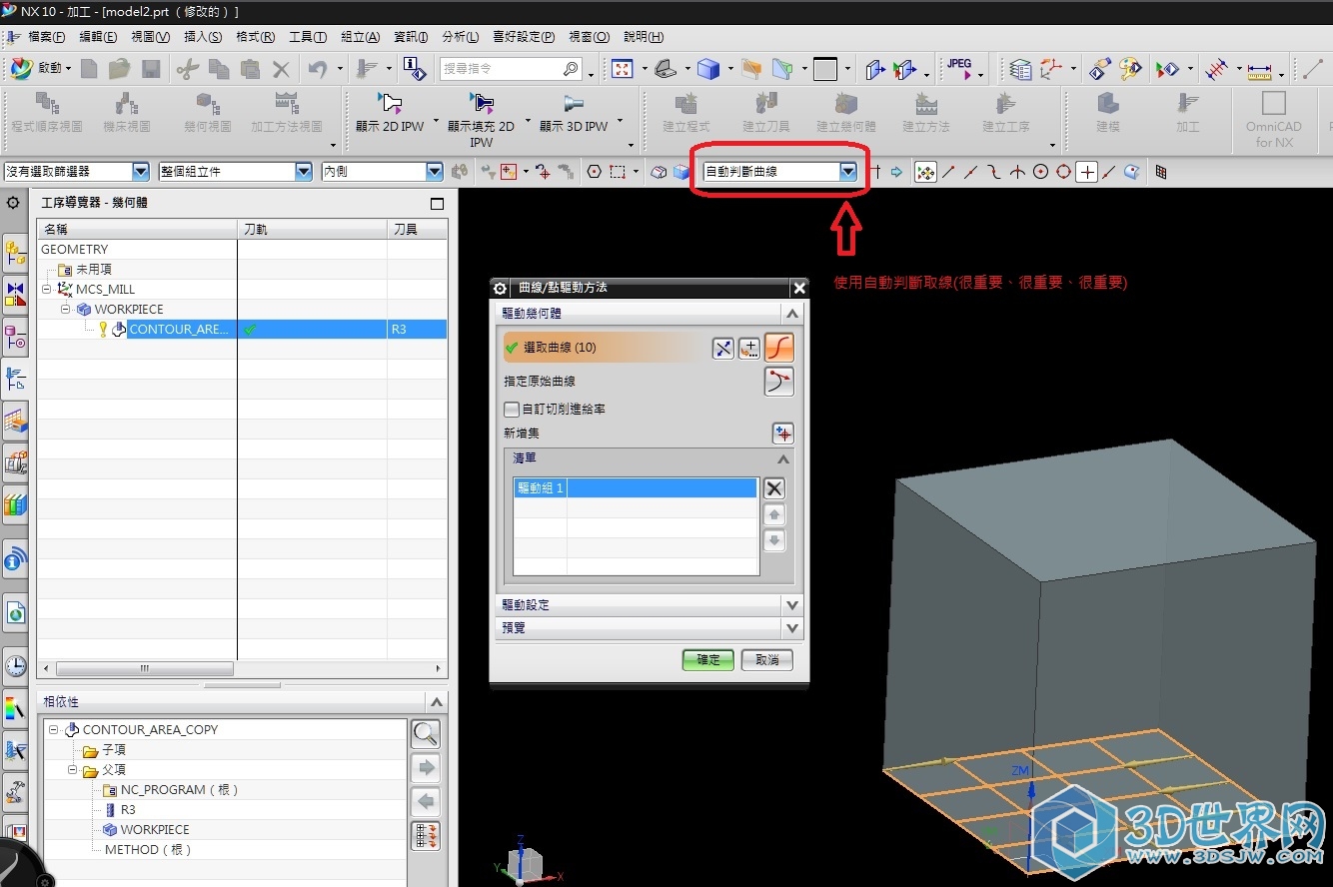1333x887 pixels.
Task: Click the operation navigator settings gear
Action: 13,203
